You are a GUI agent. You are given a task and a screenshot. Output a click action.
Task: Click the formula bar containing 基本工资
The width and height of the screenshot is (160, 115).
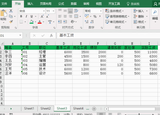(107, 36)
